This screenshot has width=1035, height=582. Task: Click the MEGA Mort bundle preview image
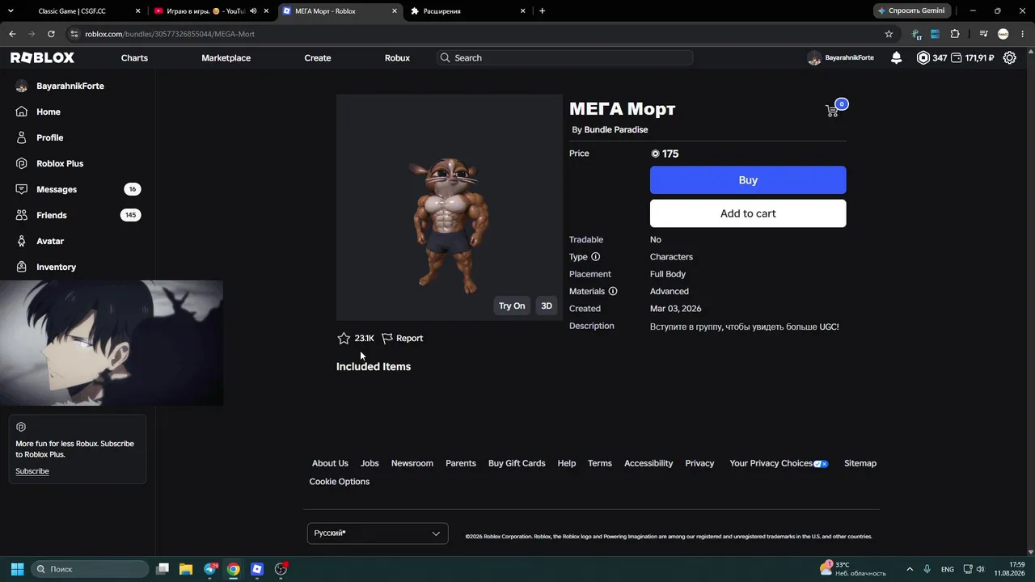pyautogui.click(x=450, y=208)
